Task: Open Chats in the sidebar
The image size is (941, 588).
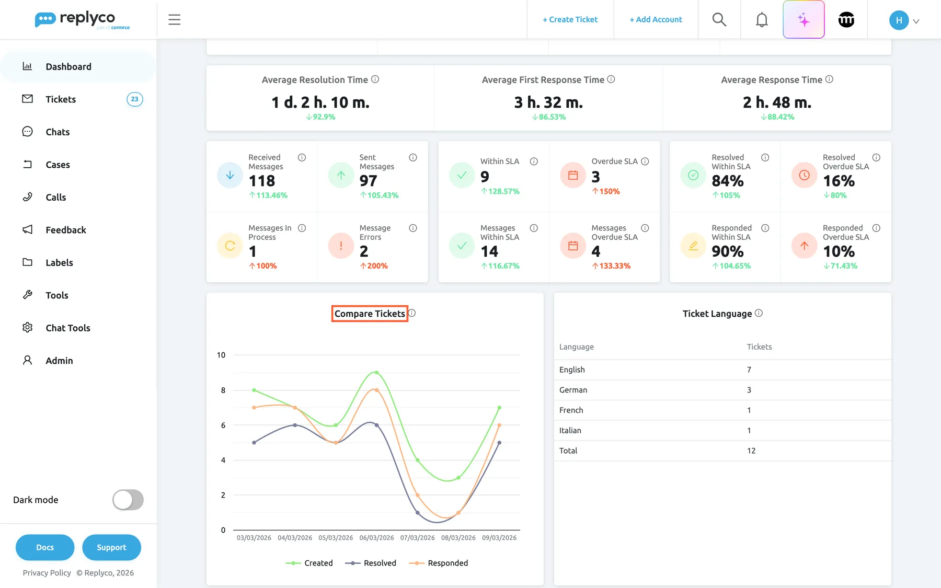Action: coord(78,132)
